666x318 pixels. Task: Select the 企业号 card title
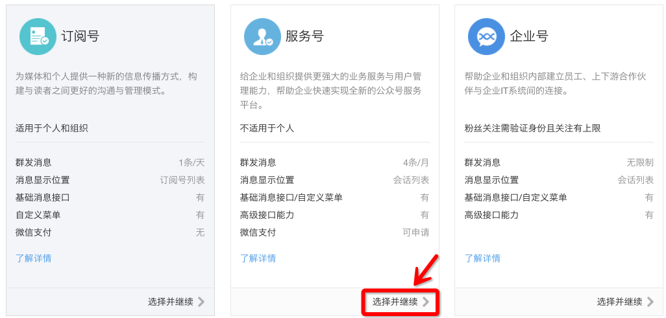tap(529, 36)
